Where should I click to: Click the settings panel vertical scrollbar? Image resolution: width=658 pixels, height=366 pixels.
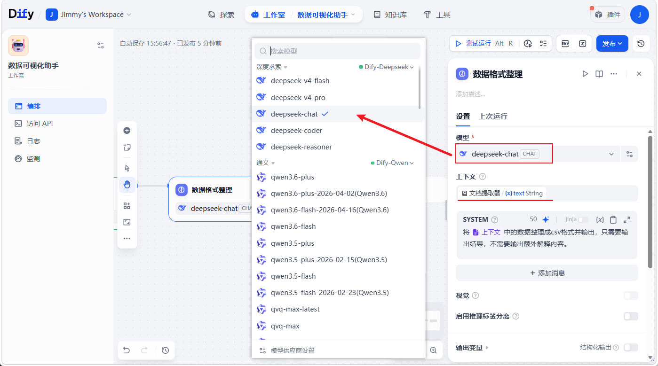click(x=650, y=202)
